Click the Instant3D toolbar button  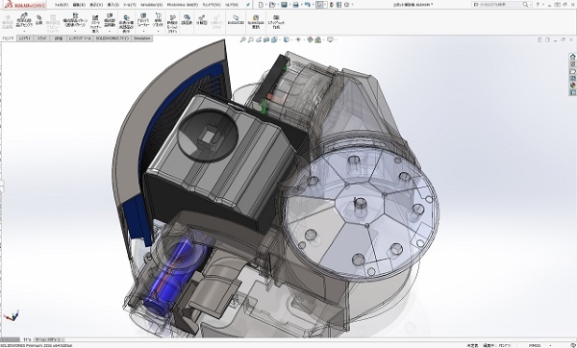pyautogui.click(x=236, y=20)
